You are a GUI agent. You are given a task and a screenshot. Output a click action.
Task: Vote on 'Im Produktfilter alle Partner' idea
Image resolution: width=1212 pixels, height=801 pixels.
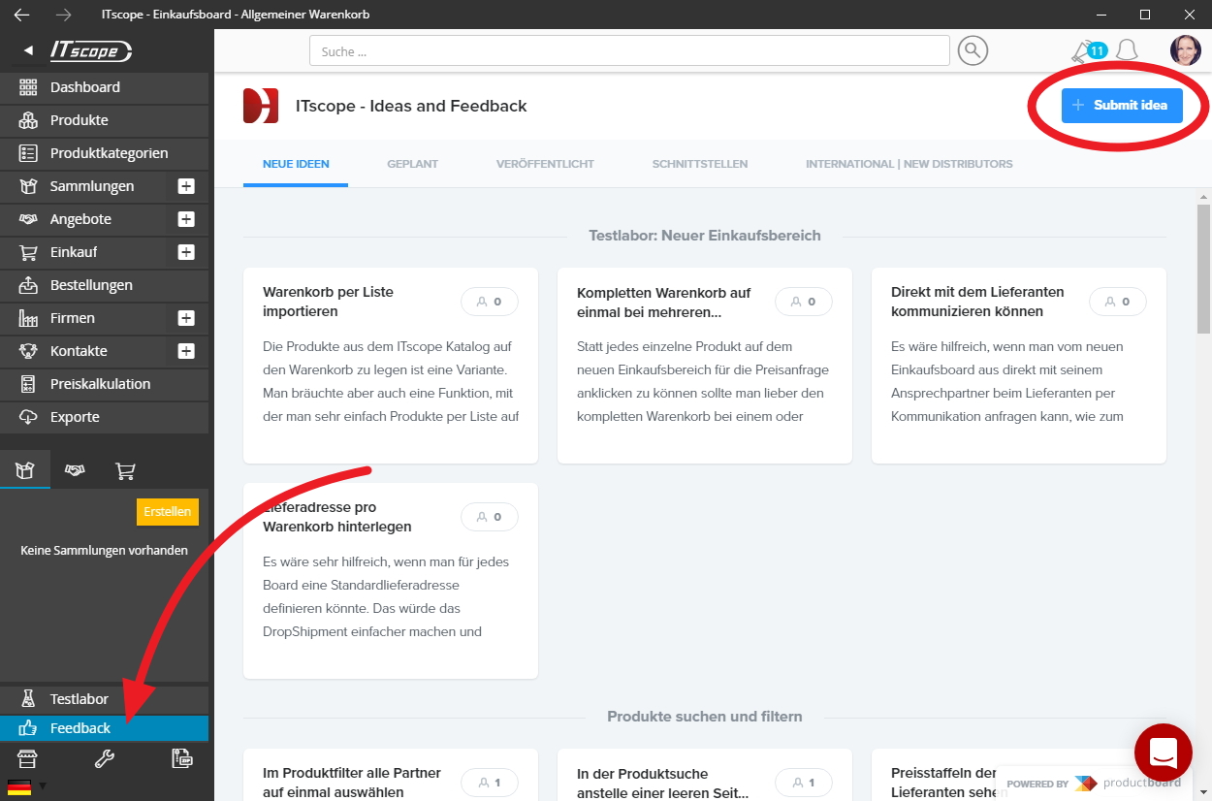coord(490,783)
